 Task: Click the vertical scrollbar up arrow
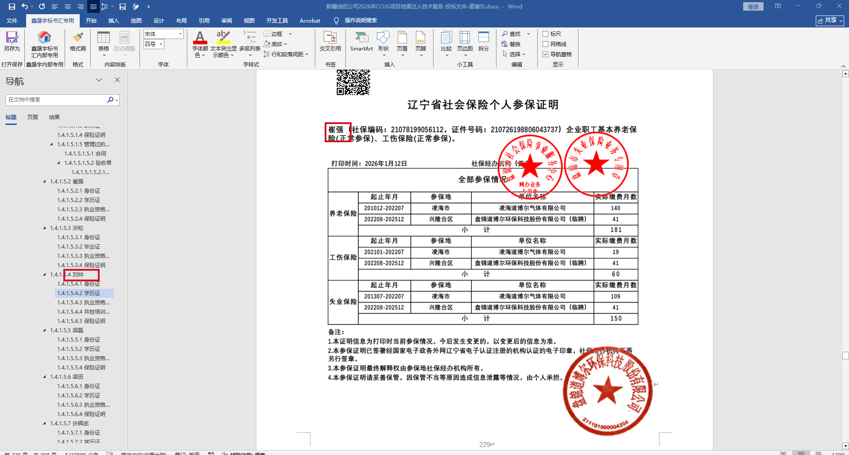click(x=845, y=74)
